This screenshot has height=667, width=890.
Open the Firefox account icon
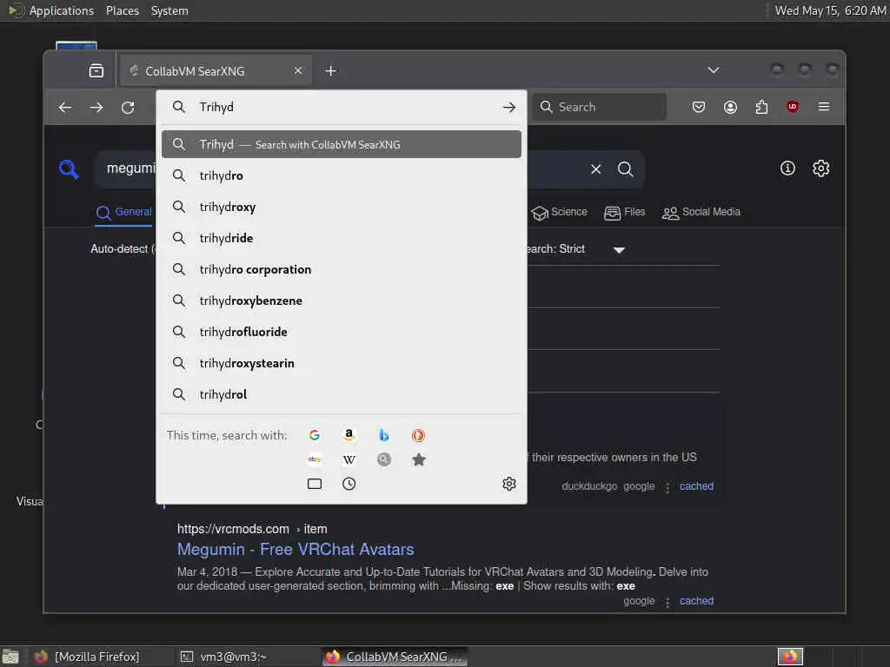tap(730, 107)
